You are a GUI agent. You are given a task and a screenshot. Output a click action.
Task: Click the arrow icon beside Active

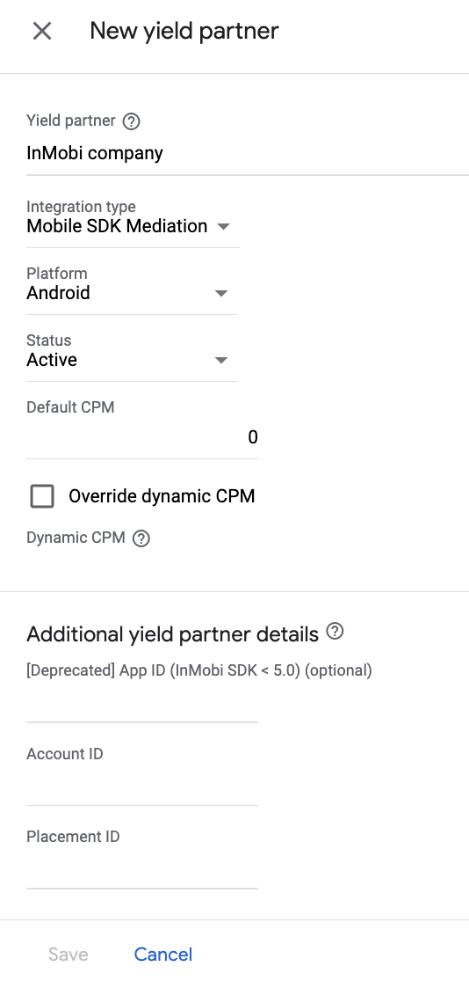[x=220, y=361]
